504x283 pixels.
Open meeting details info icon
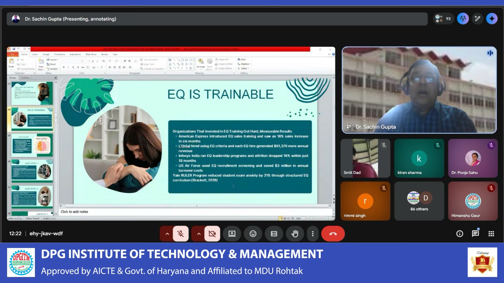click(x=459, y=233)
